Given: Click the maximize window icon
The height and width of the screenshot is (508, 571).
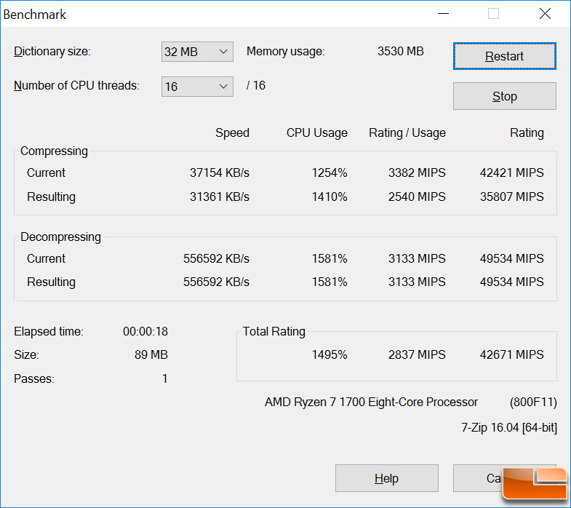Looking at the screenshot, I should pyautogui.click(x=493, y=14).
